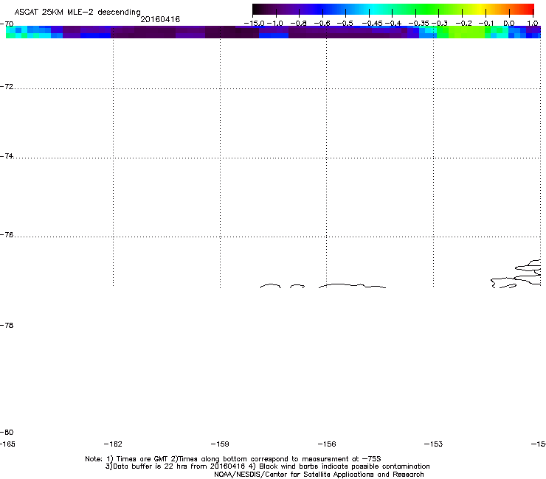Select the -162 longitude axis label
Screen dimensions: 546x479
(x=113, y=444)
